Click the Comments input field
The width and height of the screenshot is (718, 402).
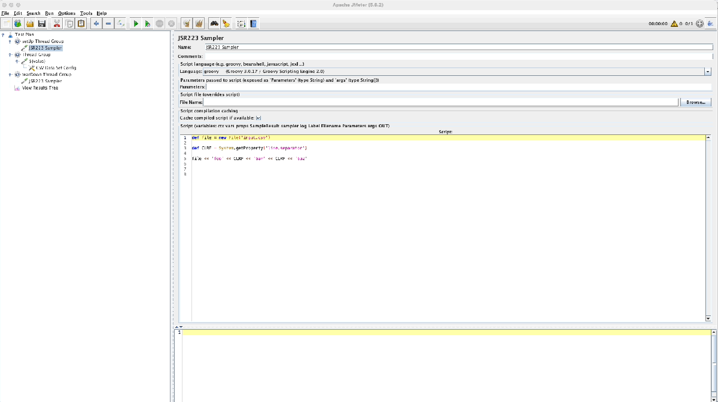458,56
